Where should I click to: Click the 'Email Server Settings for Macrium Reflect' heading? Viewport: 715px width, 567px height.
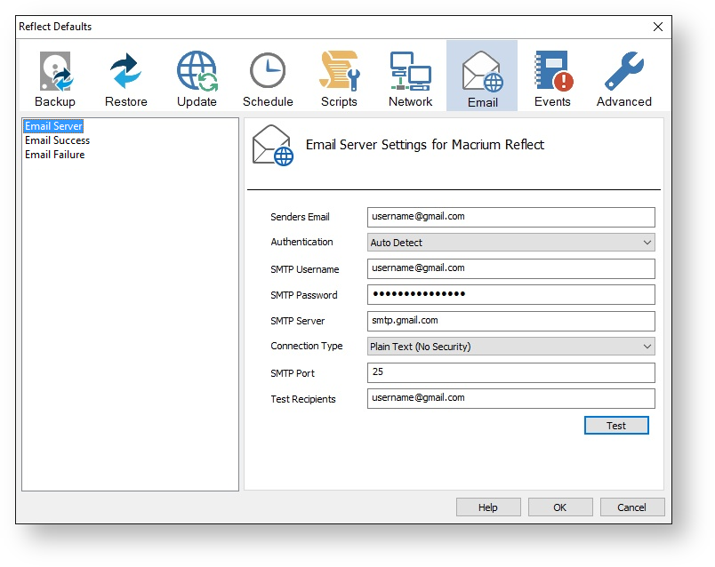[425, 145]
